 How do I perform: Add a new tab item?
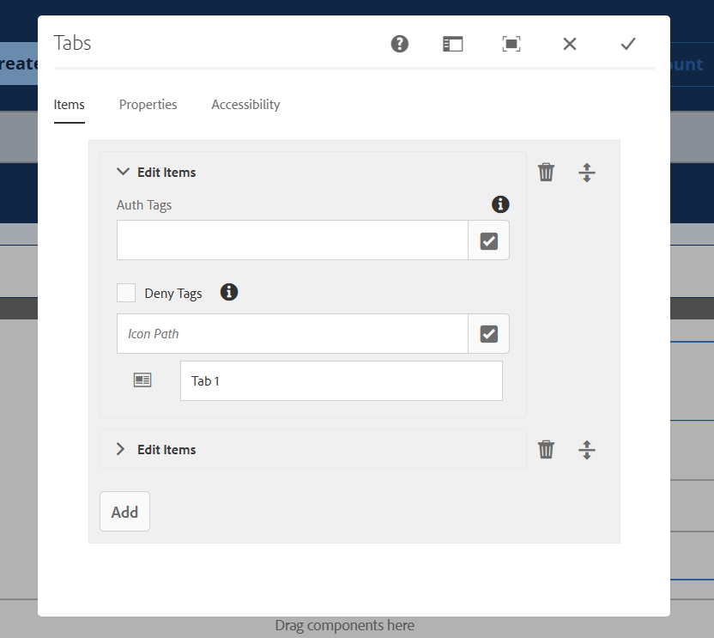point(124,511)
